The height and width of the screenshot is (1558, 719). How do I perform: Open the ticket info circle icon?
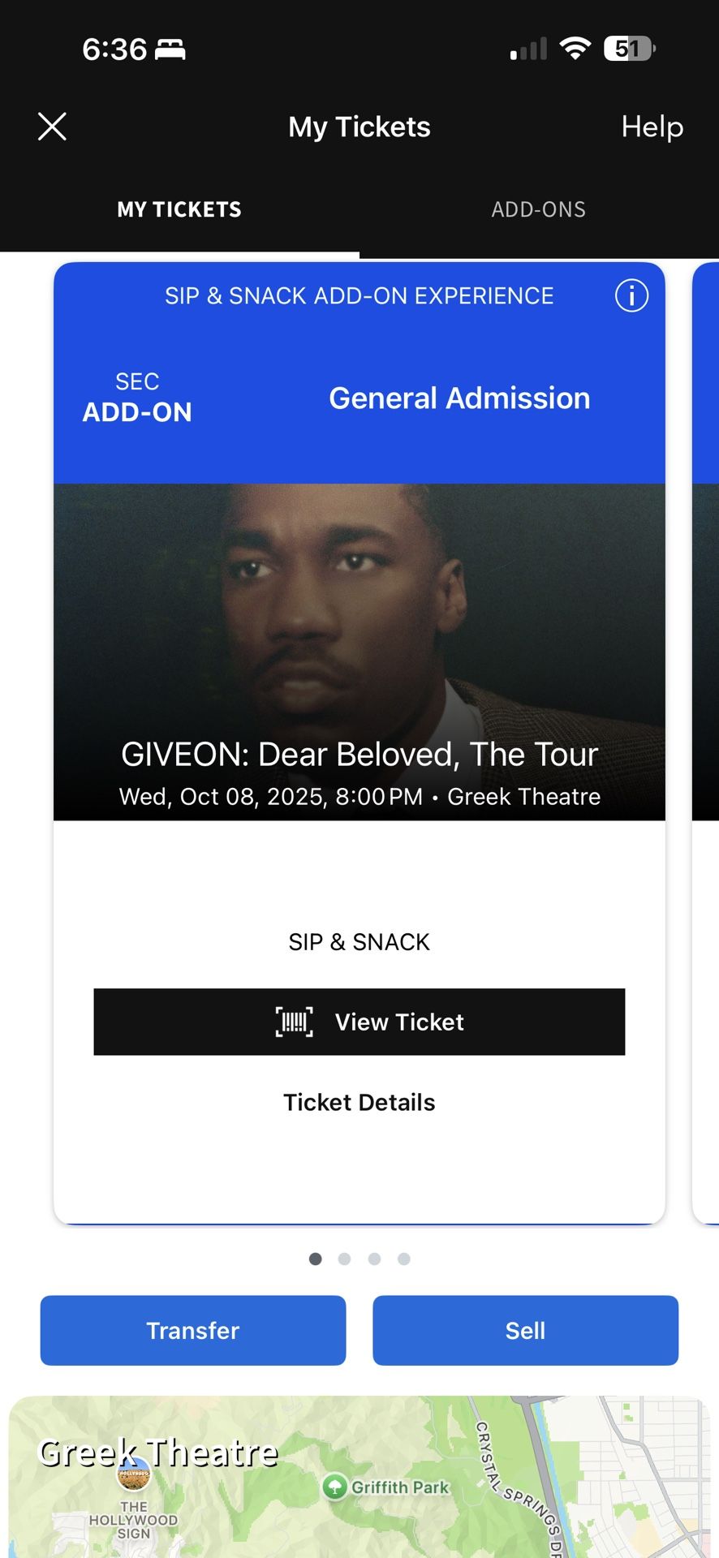[631, 295]
